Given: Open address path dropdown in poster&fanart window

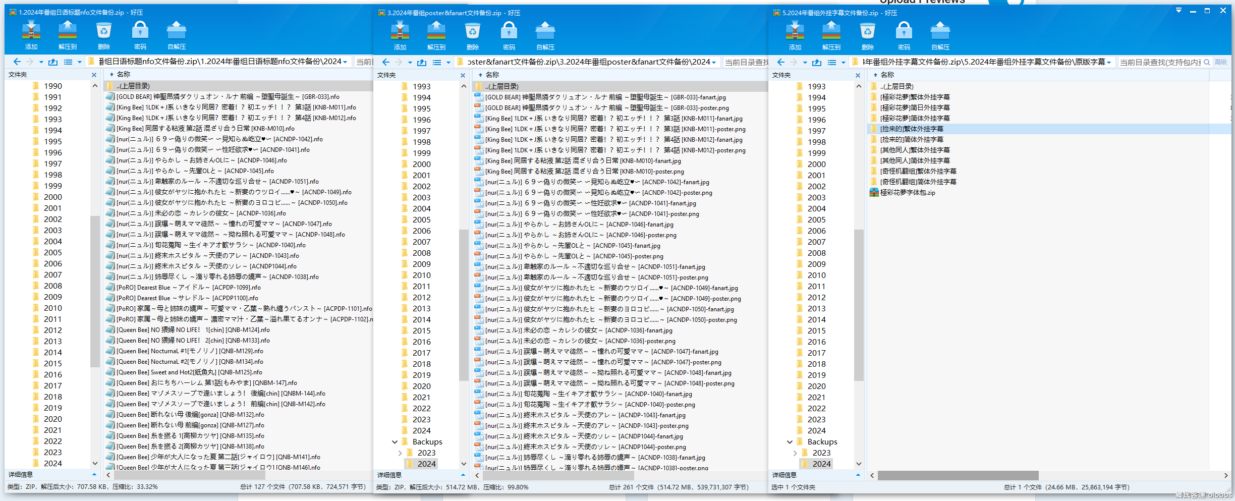Looking at the screenshot, I should (714, 63).
